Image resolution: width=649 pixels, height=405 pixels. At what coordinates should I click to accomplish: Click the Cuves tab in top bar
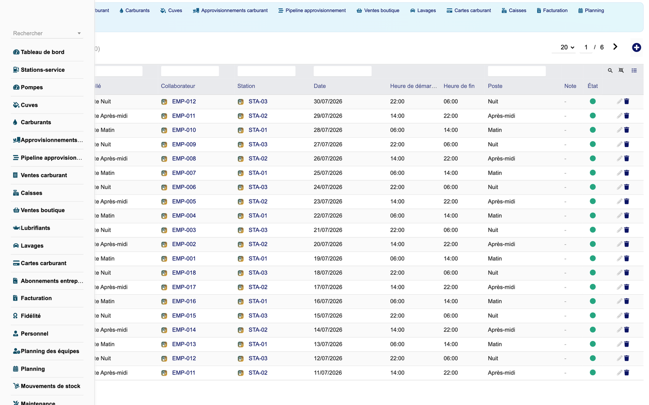(x=171, y=10)
